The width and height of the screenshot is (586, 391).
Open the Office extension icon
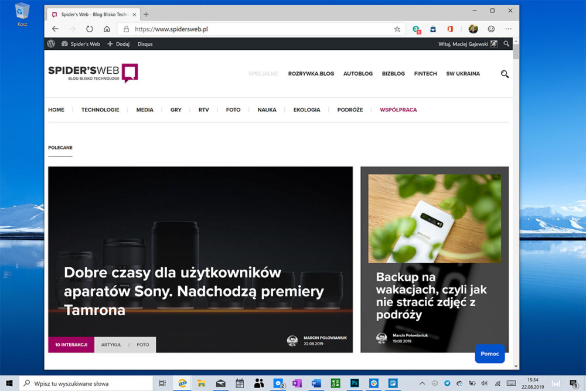[450, 29]
